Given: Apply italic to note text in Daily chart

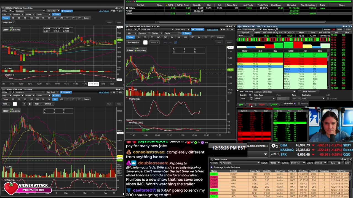Looking at the screenshot, I should [24, 104].
